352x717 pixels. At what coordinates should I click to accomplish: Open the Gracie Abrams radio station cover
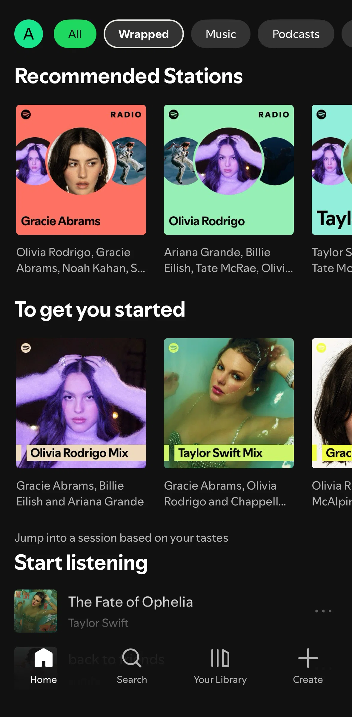[x=81, y=170]
